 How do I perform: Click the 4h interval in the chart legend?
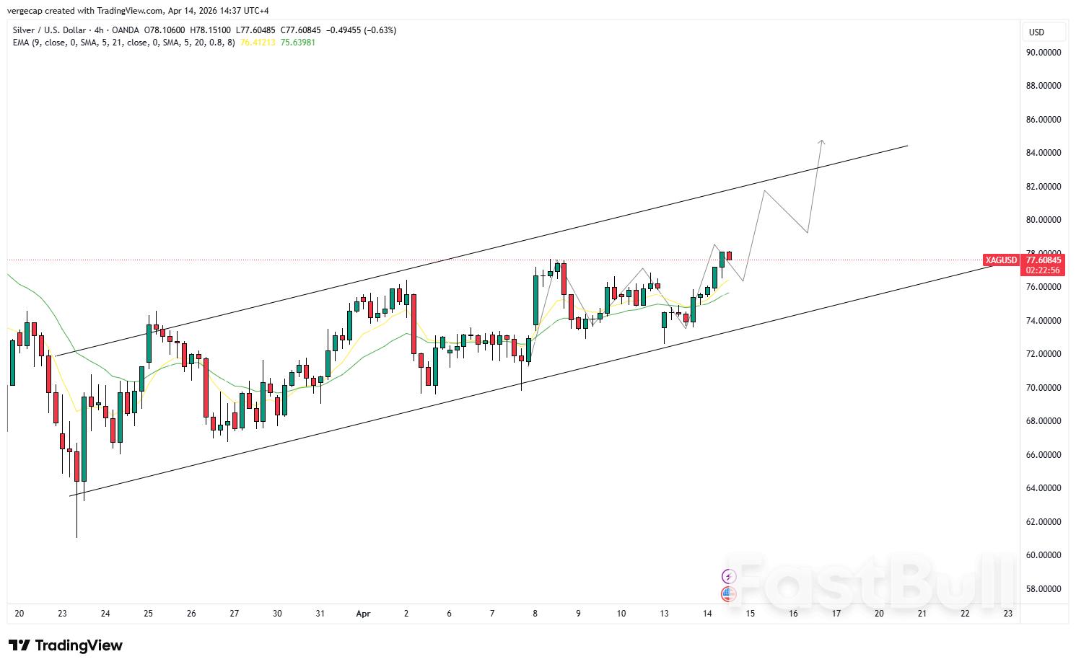pos(99,30)
